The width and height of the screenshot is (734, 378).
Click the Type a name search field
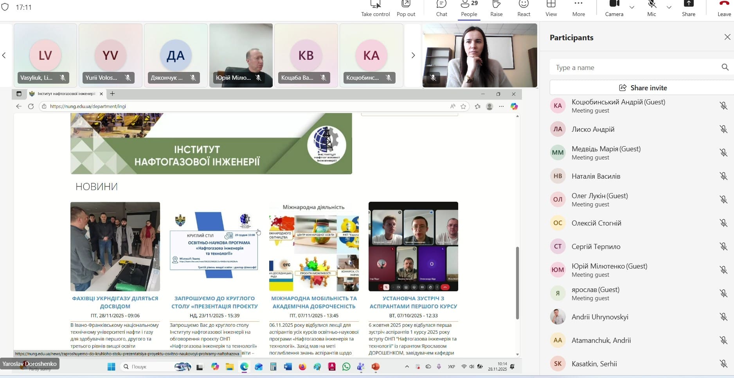(x=636, y=68)
